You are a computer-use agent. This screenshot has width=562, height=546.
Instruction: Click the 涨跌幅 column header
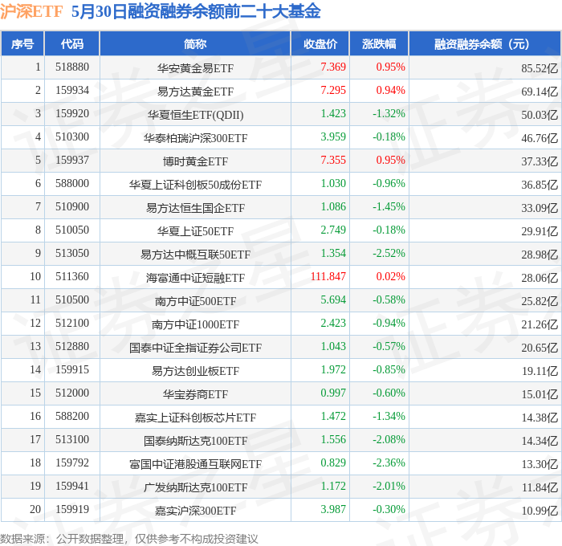(379, 43)
